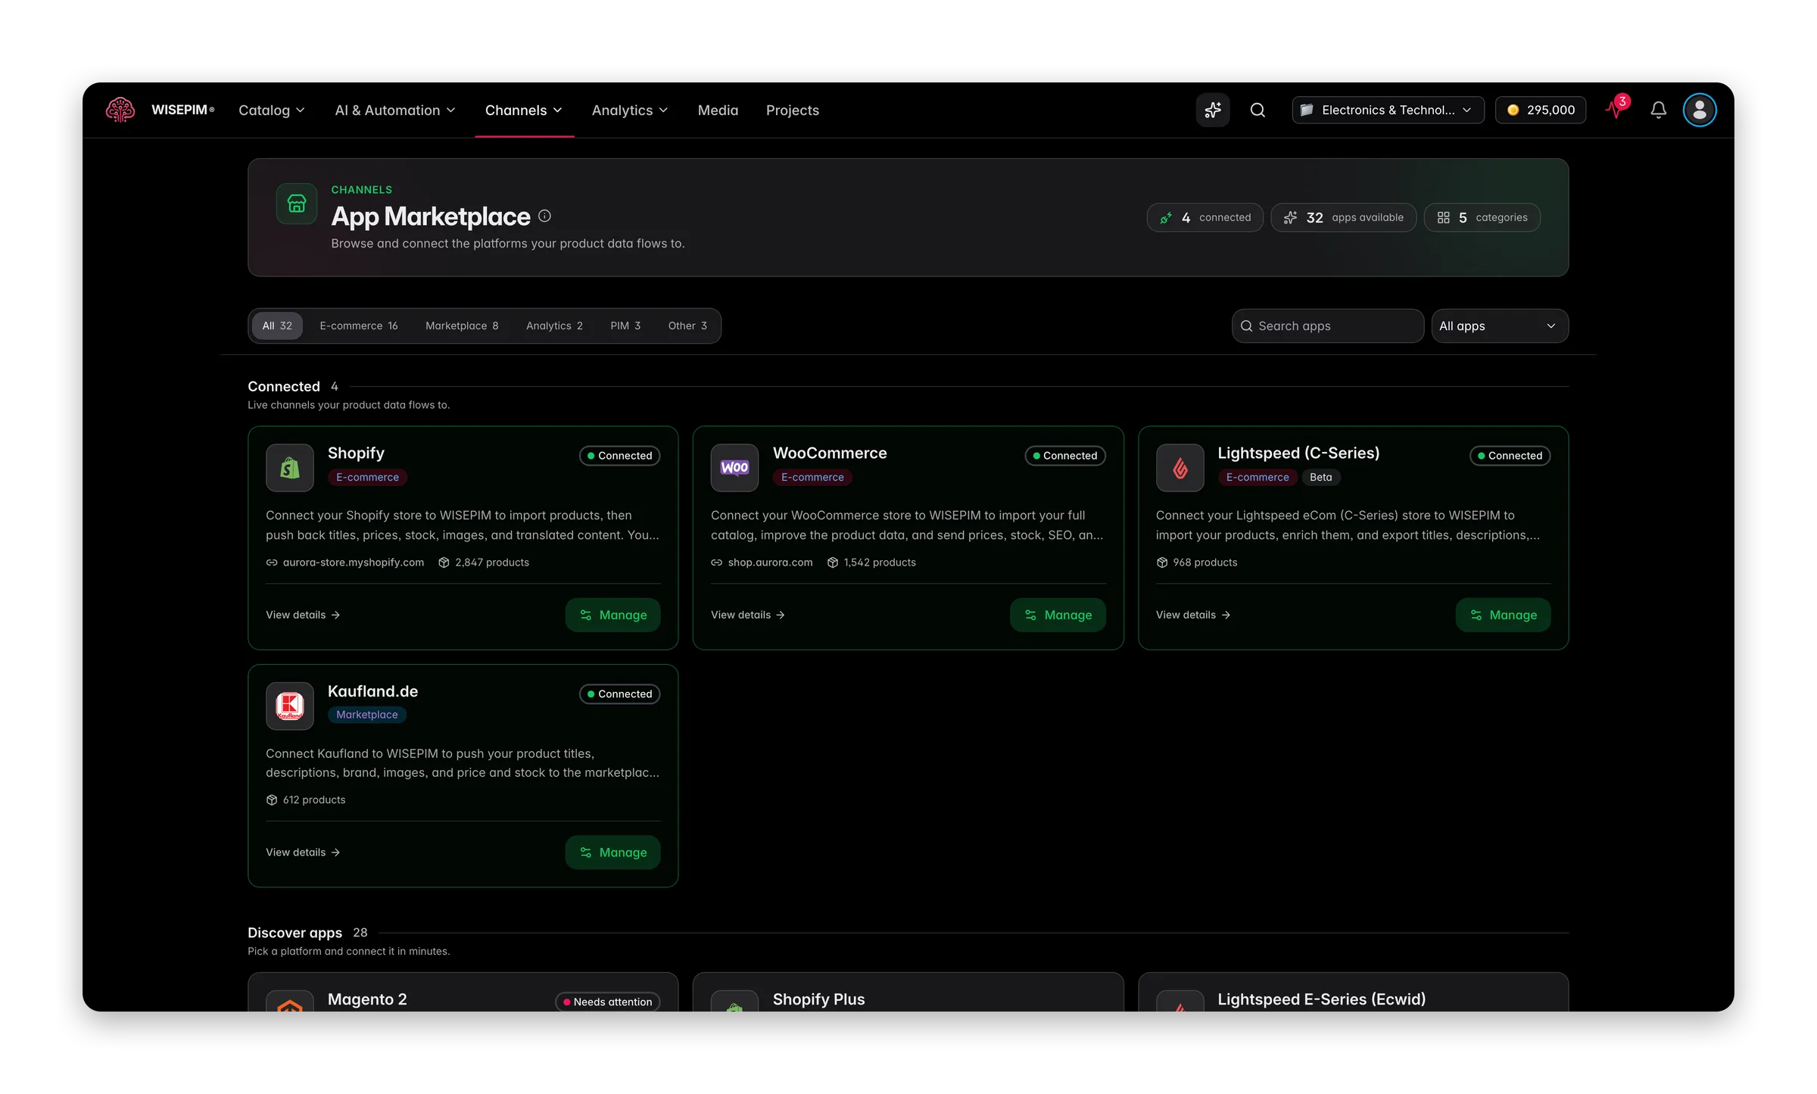Select the Analytics 2 category tab

tap(554, 326)
